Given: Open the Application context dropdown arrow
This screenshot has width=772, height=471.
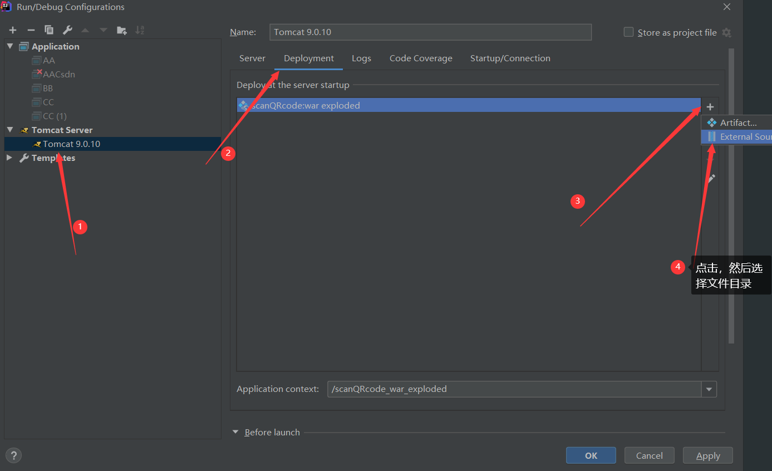Looking at the screenshot, I should pyautogui.click(x=709, y=389).
